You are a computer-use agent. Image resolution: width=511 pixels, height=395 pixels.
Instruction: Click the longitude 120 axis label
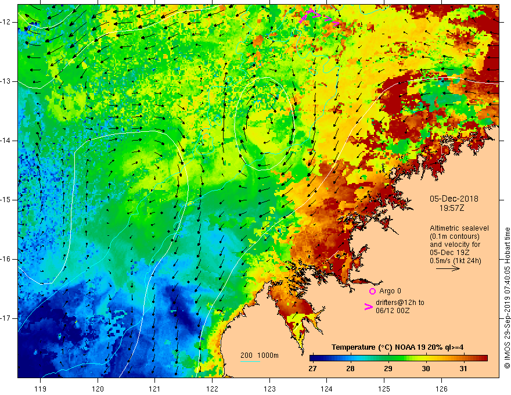click(x=98, y=389)
